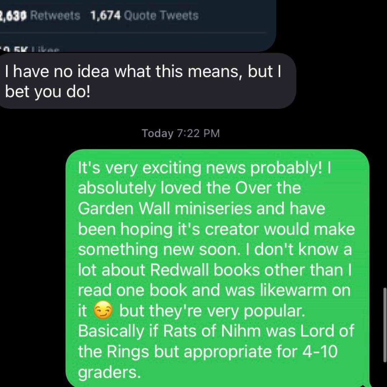
Task: Click the conversation scrollbar on the right edge
Action: (x=385, y=325)
